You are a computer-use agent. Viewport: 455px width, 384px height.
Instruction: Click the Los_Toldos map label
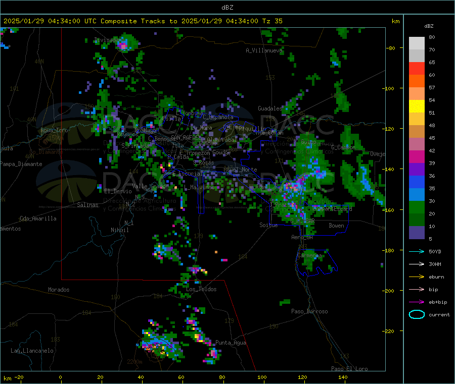(x=201, y=289)
